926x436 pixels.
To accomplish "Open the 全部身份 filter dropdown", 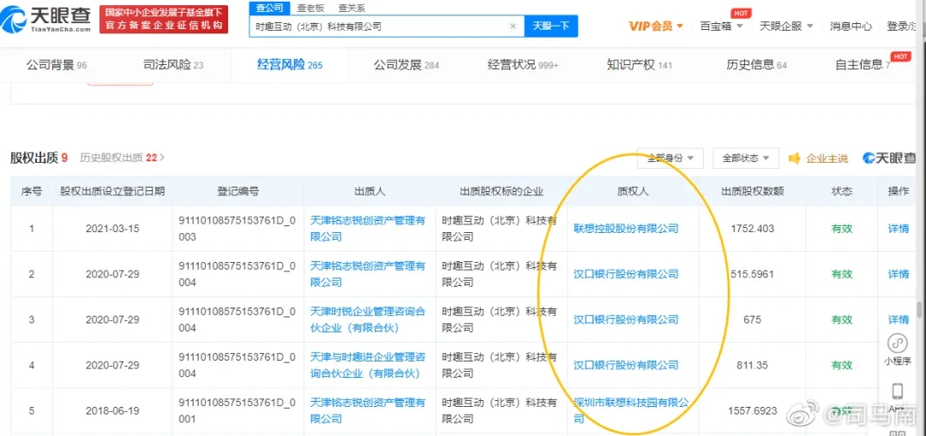I will click(670, 158).
